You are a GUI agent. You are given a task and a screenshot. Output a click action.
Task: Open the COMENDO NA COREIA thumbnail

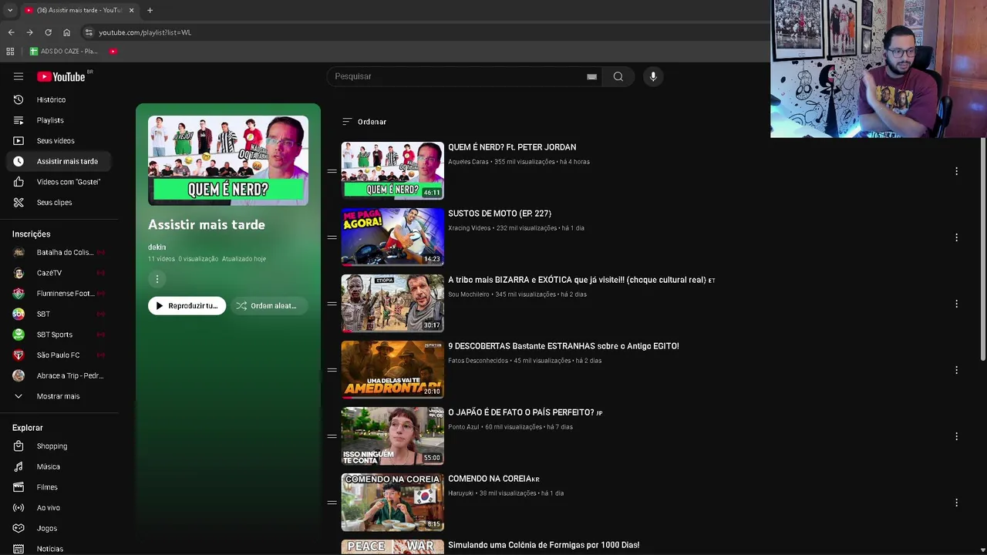(392, 503)
